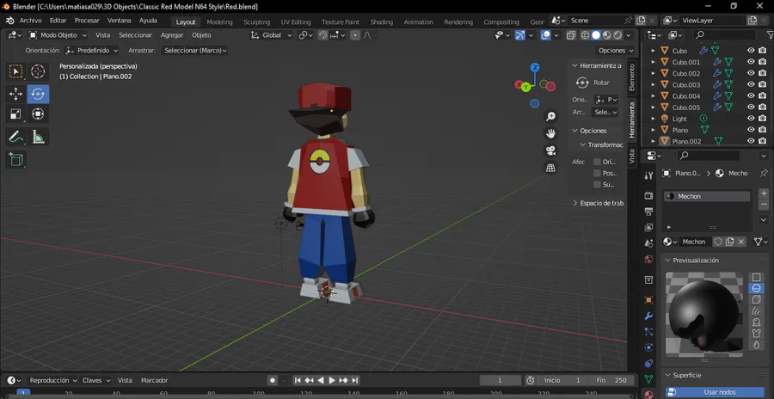Click the hand pan view icon
The width and height of the screenshot is (774, 399).
pos(551,133)
